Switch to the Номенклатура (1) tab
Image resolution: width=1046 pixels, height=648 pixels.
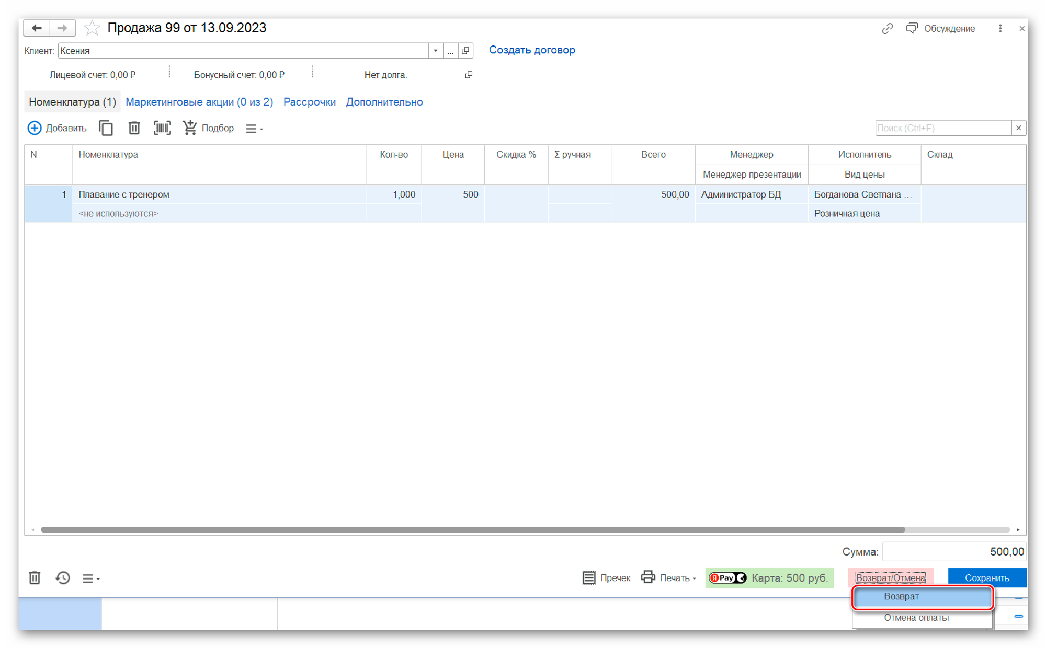(72, 102)
